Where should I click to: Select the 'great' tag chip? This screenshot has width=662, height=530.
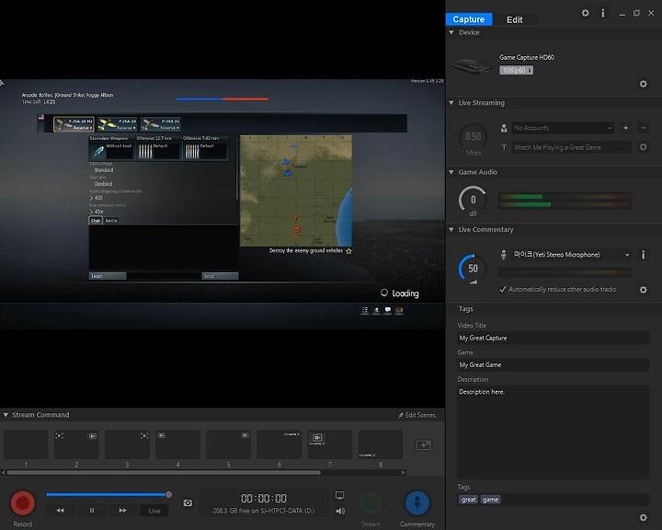(468, 500)
